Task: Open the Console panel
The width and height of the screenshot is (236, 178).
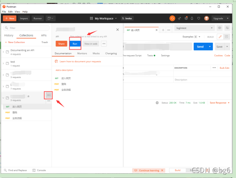Action: click(39, 170)
